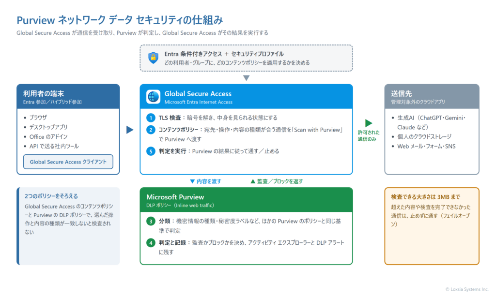Click the green step 3 circle beside 分類

[x=151, y=221]
